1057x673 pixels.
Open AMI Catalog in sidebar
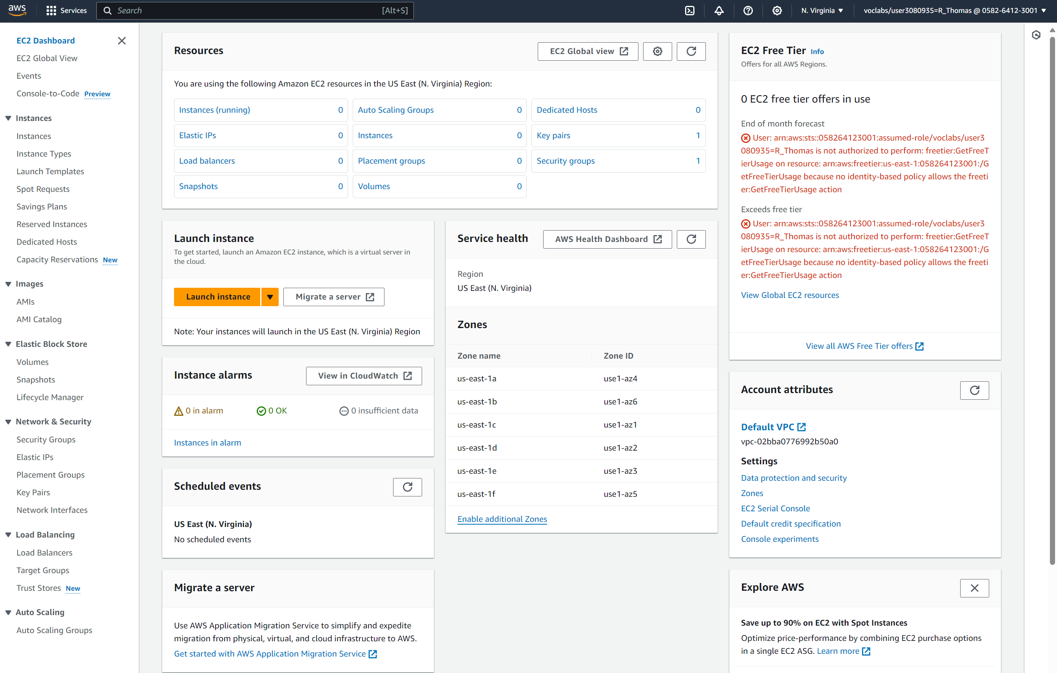point(39,319)
